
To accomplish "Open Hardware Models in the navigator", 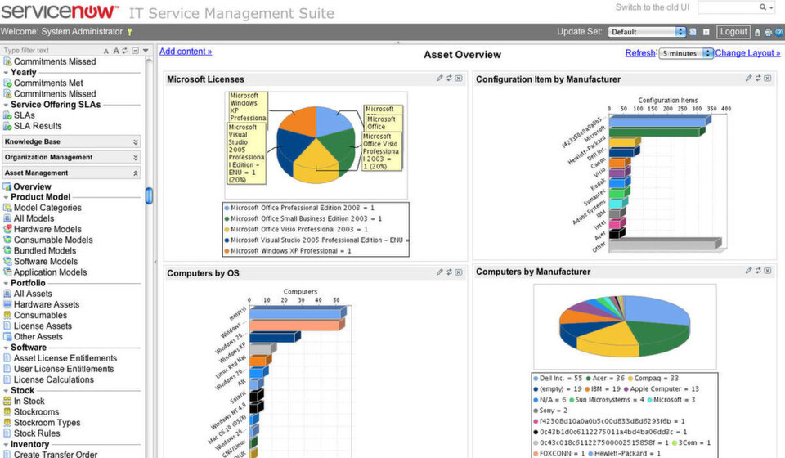I will 47,229.
